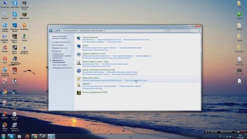247x139 pixels.
Task: Open Skype from the taskbar
Action: point(11,136)
